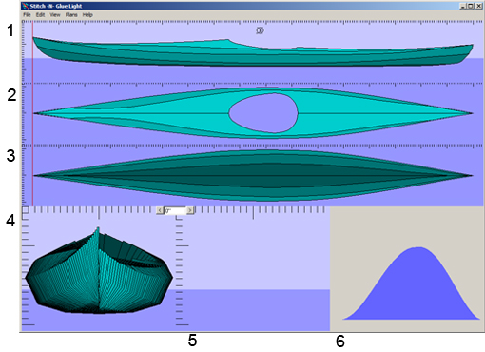Click the stern tip of the side profile
Image resolution: width=485 pixels, height=352 pixels.
(472, 47)
